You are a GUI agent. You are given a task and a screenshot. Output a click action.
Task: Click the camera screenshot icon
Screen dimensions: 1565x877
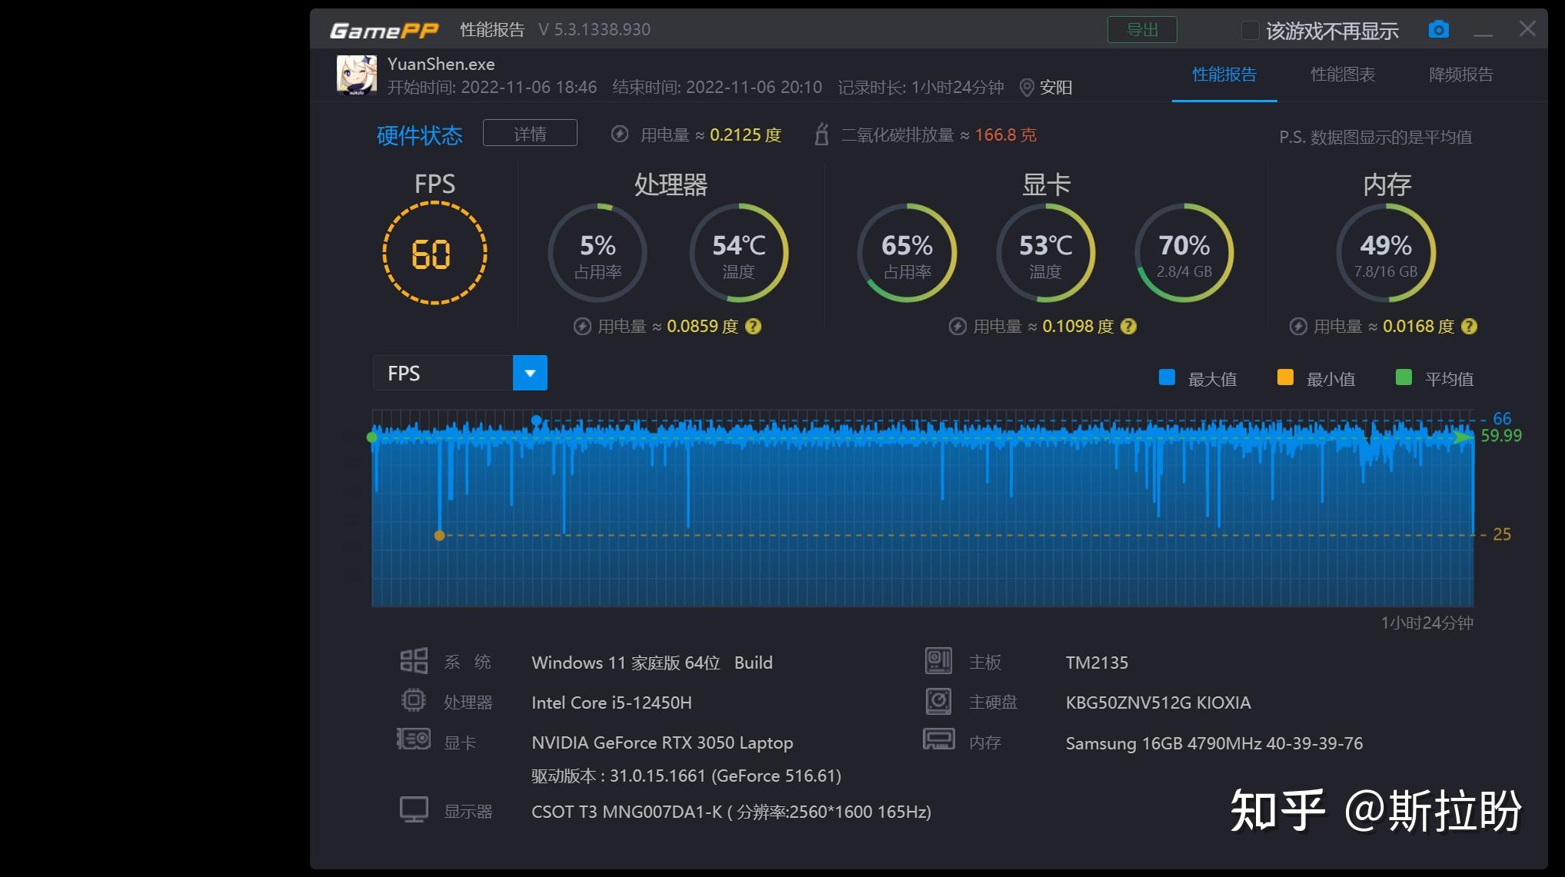(x=1438, y=30)
